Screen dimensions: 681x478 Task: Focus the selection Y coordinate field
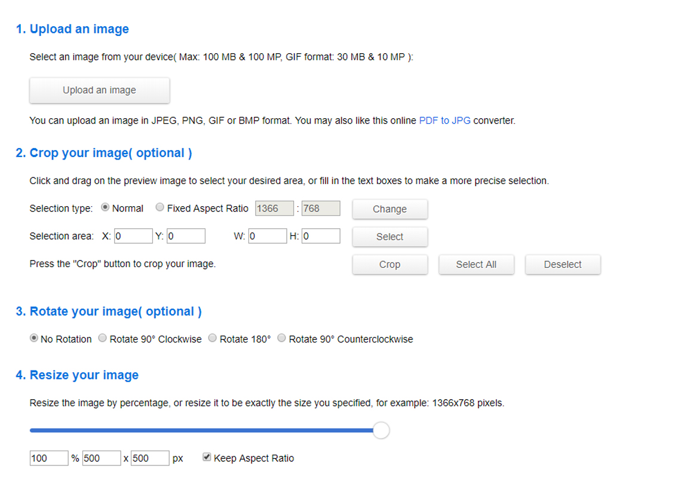coord(186,236)
